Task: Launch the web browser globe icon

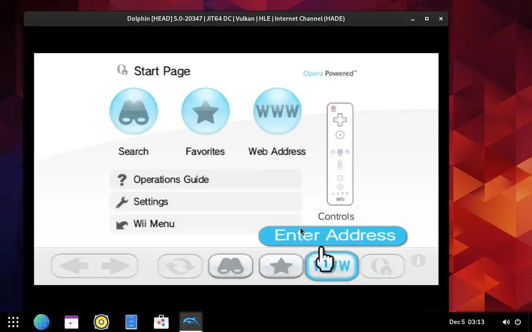Action: (42, 322)
